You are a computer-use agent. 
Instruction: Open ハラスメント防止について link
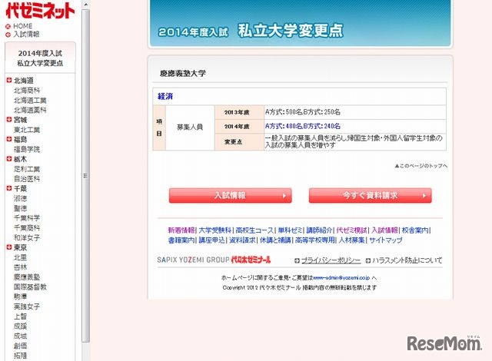click(x=407, y=260)
